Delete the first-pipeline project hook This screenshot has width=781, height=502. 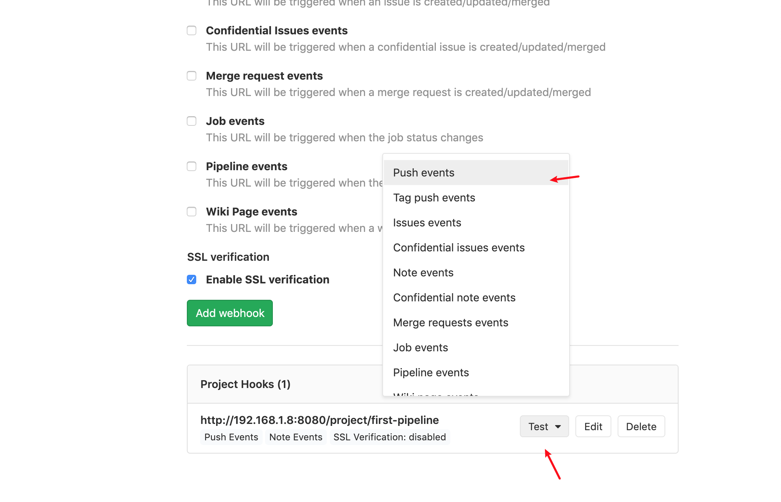641,426
